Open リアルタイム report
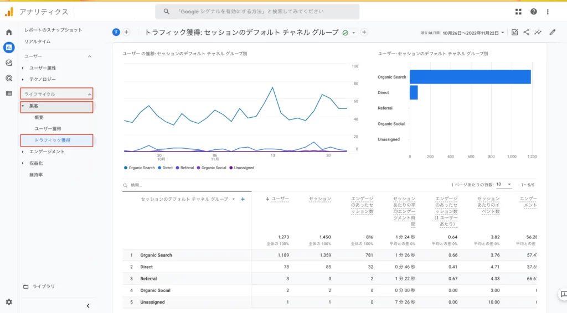Image resolution: width=567 pixels, height=313 pixels. tap(37, 41)
